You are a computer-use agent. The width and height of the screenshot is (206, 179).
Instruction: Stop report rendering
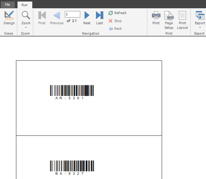point(115,21)
